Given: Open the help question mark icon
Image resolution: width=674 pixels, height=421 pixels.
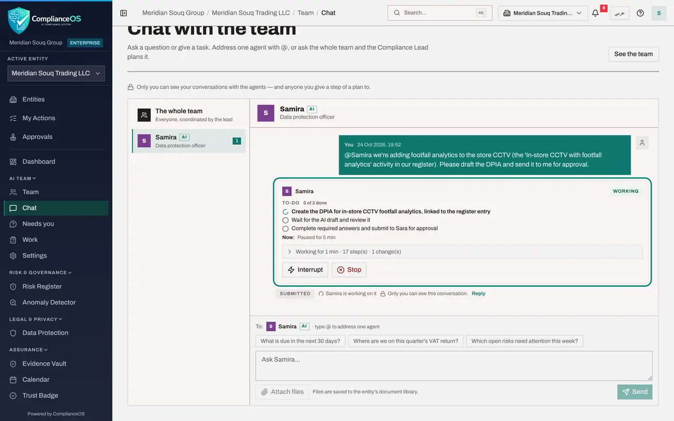Looking at the screenshot, I should (640, 13).
